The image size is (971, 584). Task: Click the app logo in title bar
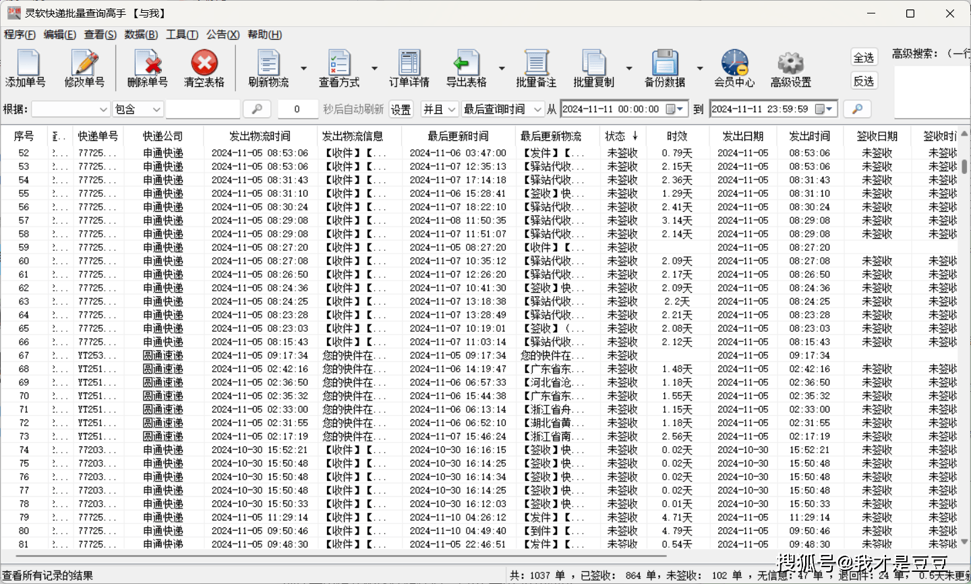pos(13,13)
